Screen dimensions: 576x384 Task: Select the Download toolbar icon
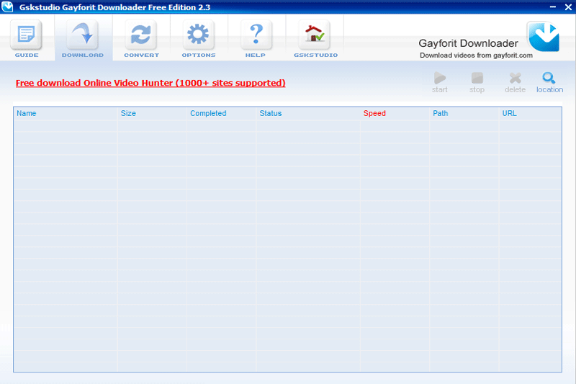pos(83,35)
